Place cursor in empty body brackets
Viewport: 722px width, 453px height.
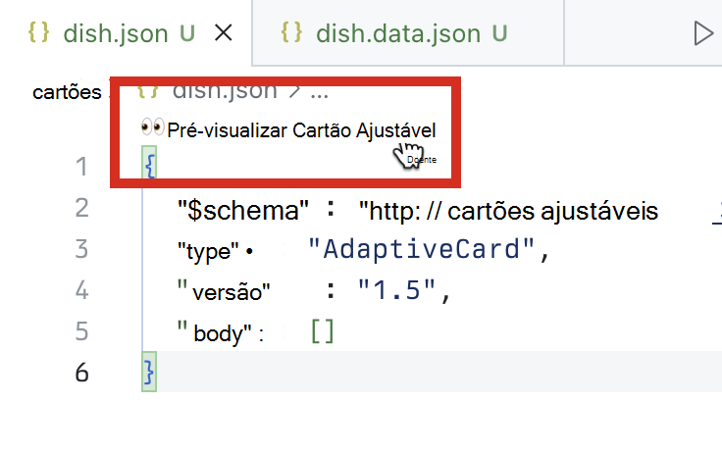click(323, 331)
